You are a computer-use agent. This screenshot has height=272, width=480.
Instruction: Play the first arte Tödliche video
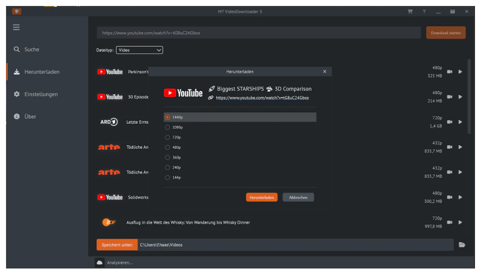(x=460, y=147)
